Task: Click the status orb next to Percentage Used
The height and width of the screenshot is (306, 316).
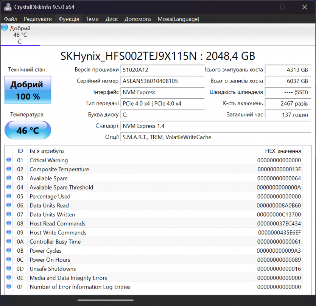Action: pyautogui.click(x=9, y=196)
